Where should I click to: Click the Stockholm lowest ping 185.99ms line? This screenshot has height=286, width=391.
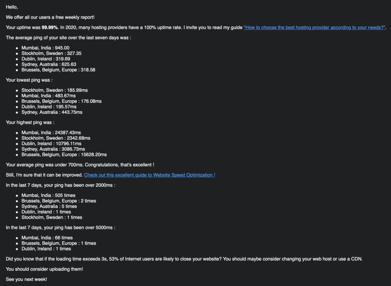tap(55, 90)
